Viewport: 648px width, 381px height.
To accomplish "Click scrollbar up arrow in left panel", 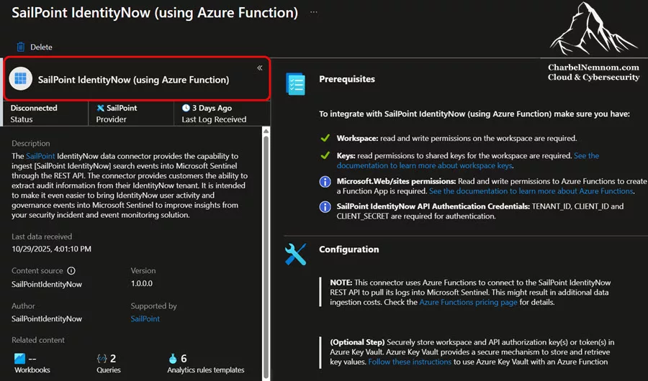I will [x=266, y=131].
